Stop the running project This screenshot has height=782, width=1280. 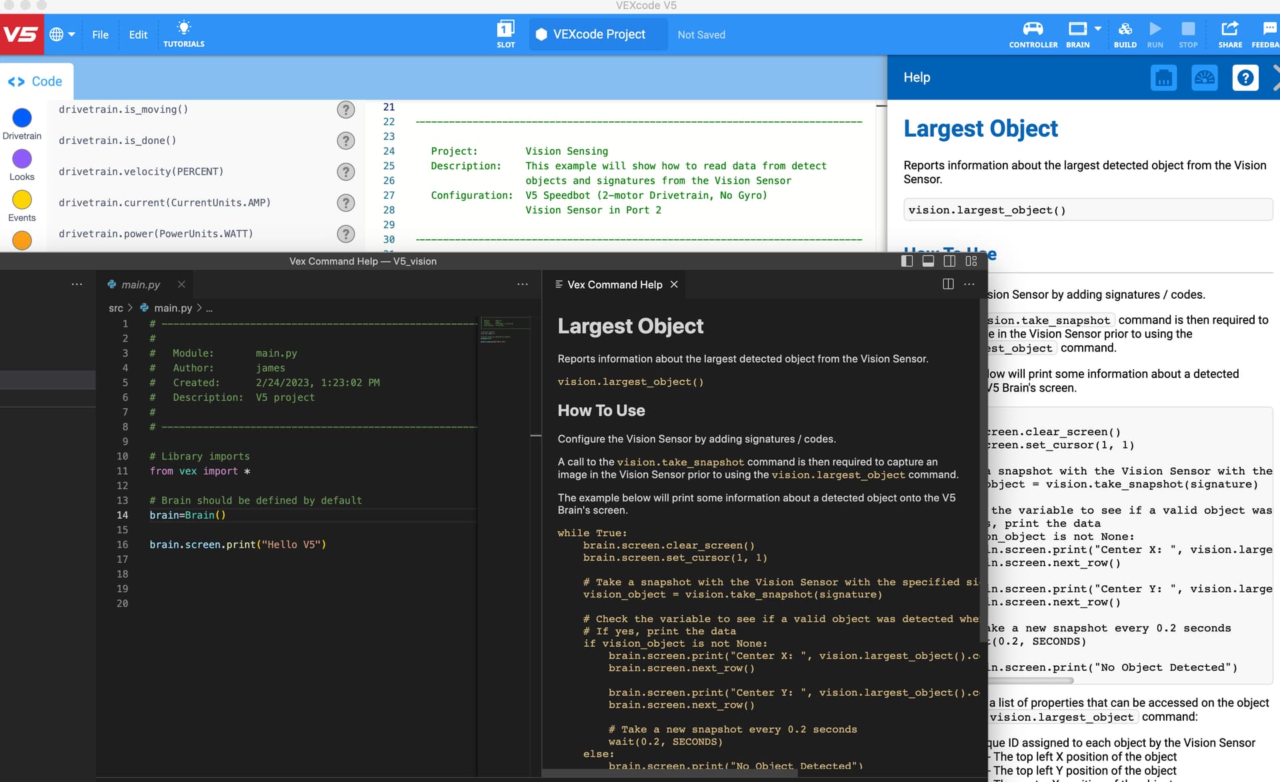click(x=1188, y=34)
